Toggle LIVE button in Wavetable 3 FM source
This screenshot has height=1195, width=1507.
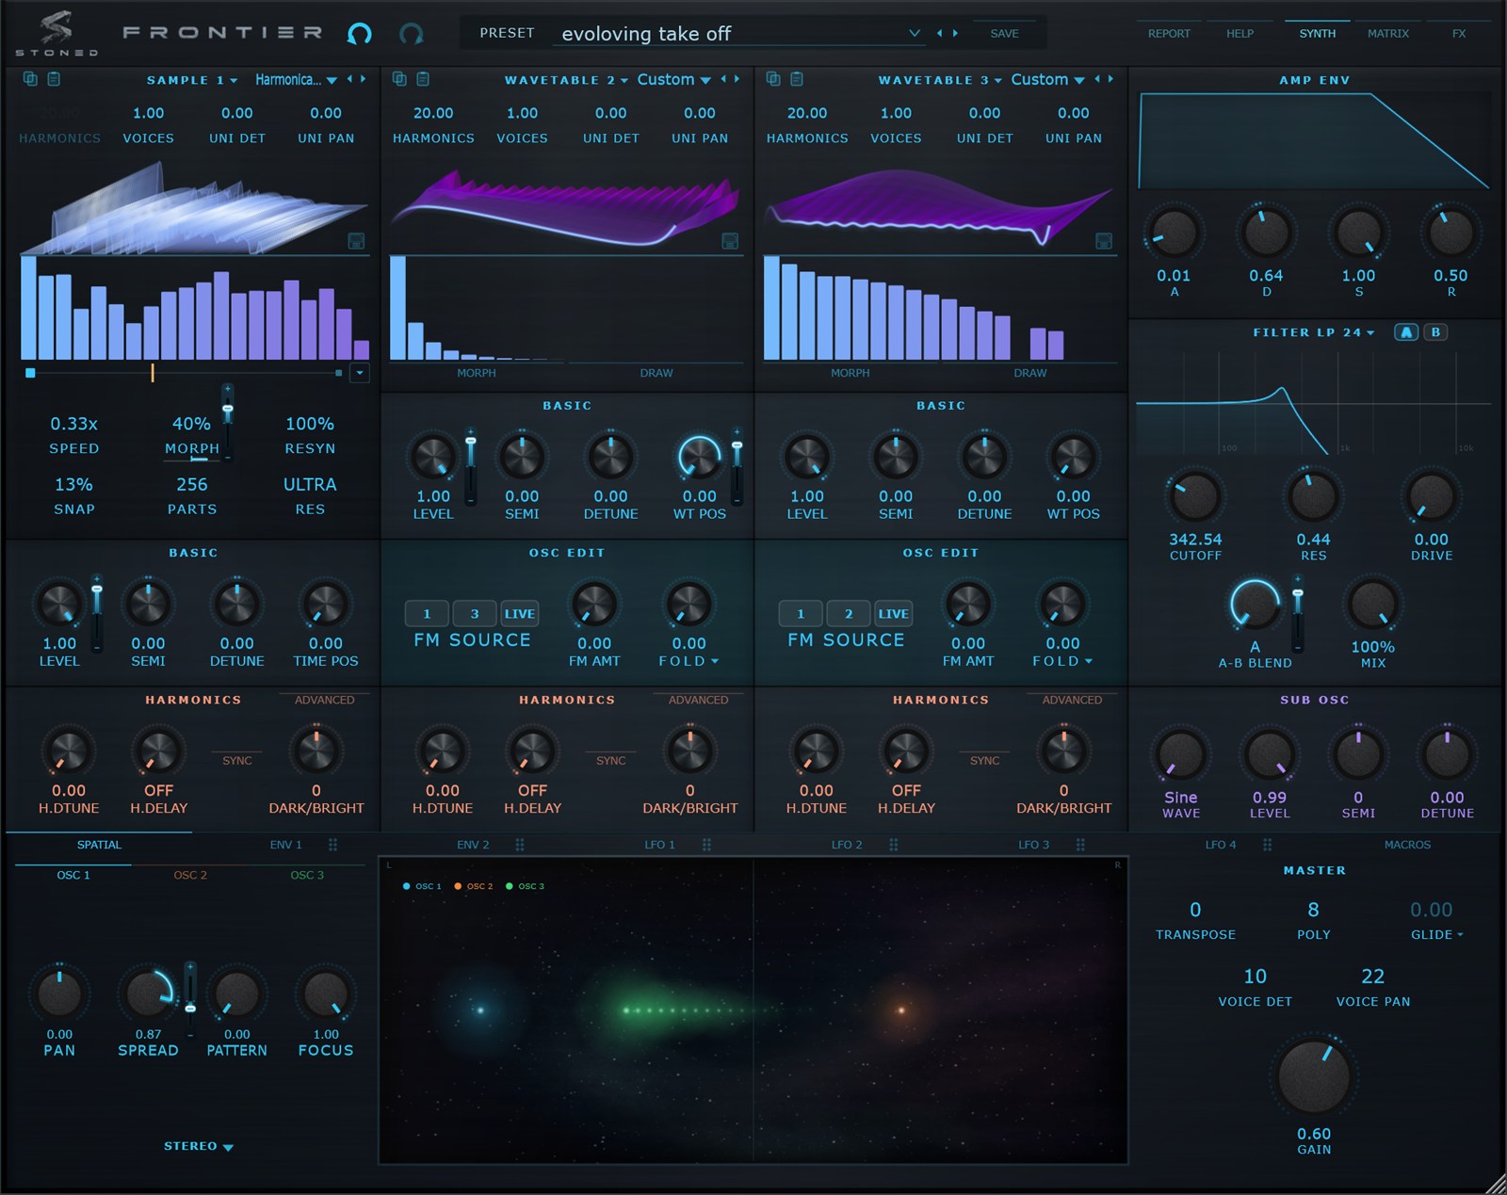point(893,614)
